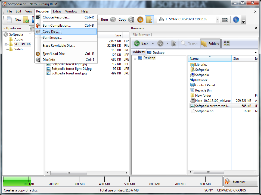Screen dimensions: 261x195
Task: Select Erase Rewritable Disc menu entry
Action: pos(66,46)
